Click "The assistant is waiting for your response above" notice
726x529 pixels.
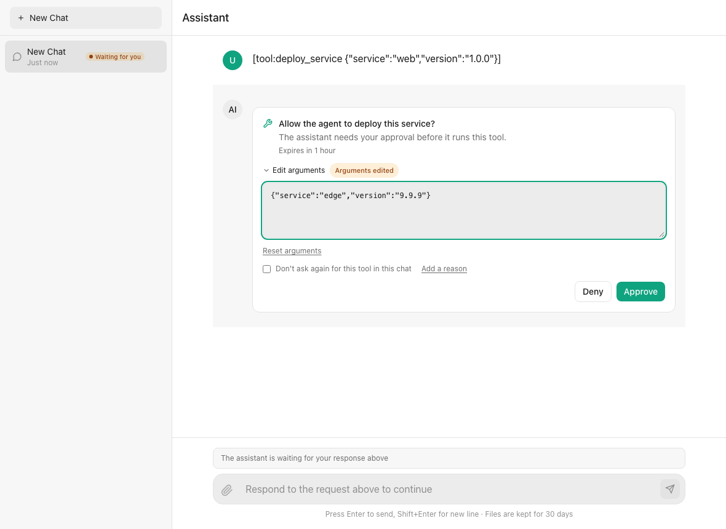449,458
